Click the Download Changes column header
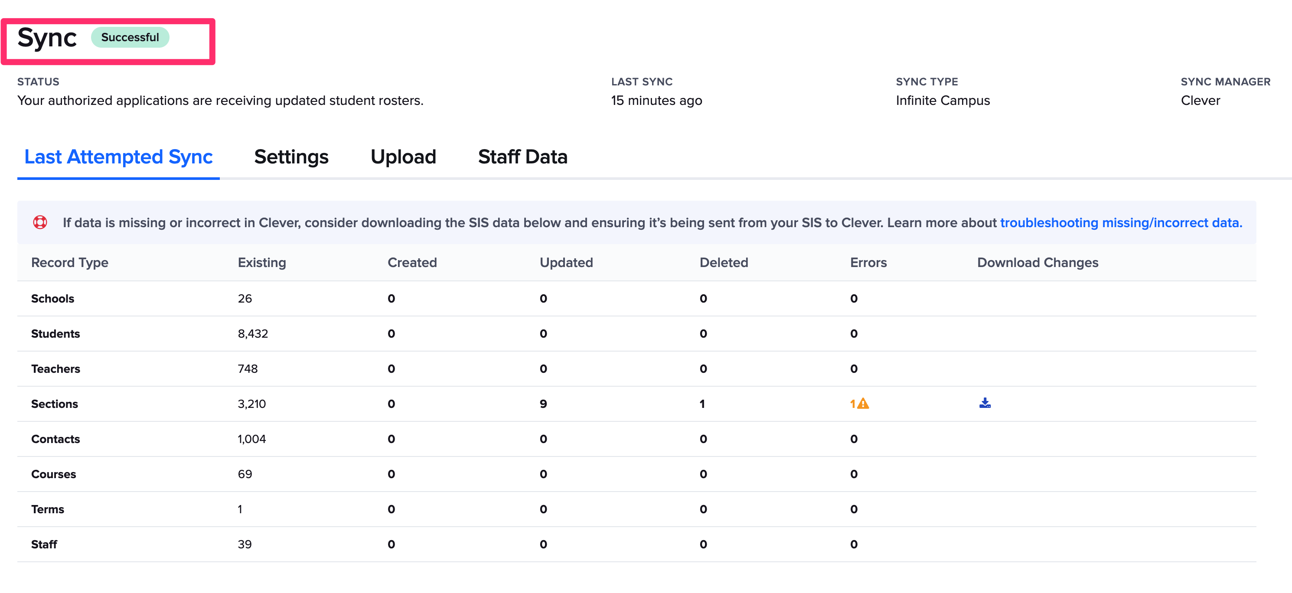Image resolution: width=1292 pixels, height=593 pixels. point(1037,263)
